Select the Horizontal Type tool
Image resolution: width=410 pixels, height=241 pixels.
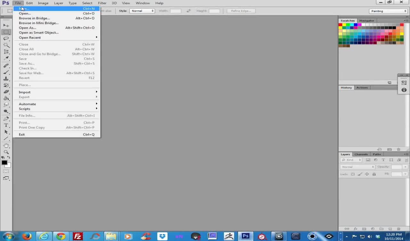click(x=6, y=125)
